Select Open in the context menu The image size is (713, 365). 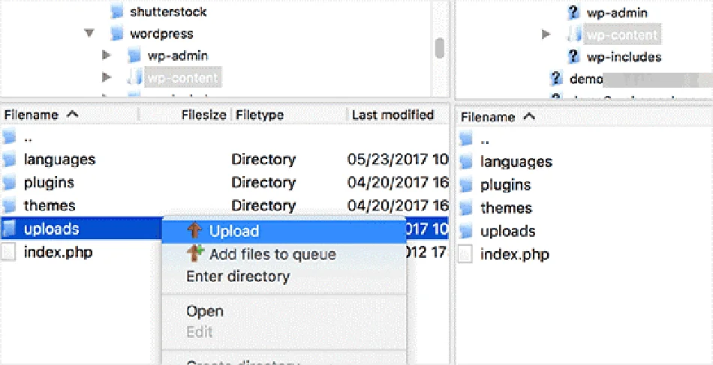click(205, 311)
